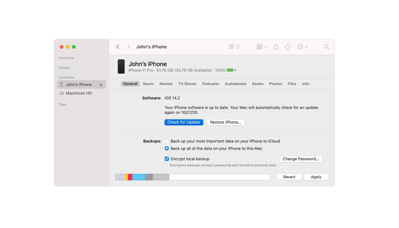Screen dimensions: 399x228
Task: Click the iPhone device image
Action: [x=121, y=66]
